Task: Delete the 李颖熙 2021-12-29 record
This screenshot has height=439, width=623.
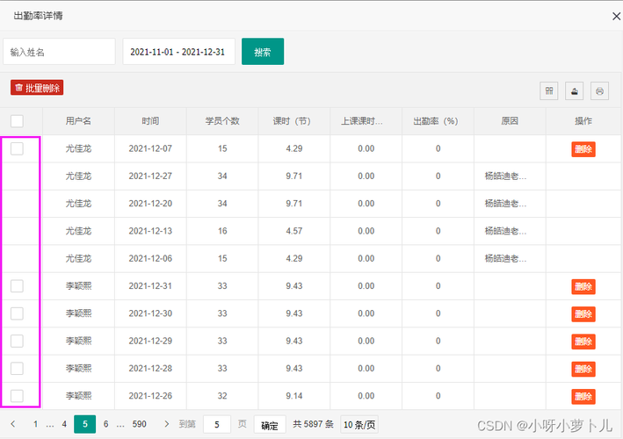Action: click(x=583, y=342)
